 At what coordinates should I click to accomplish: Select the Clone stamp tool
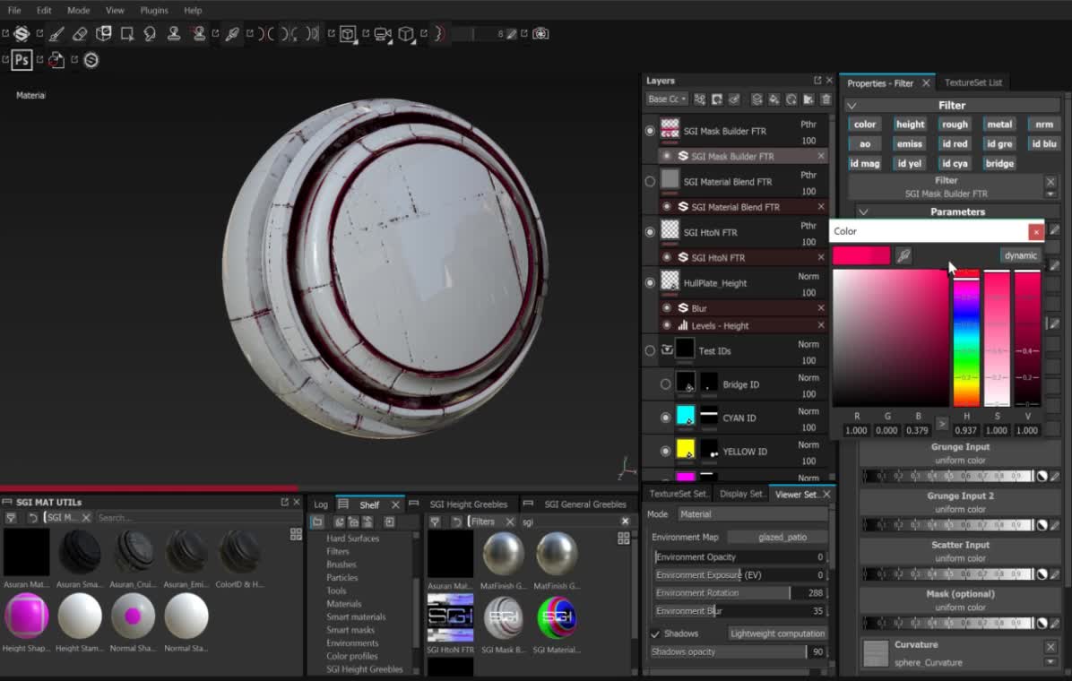[x=174, y=33]
